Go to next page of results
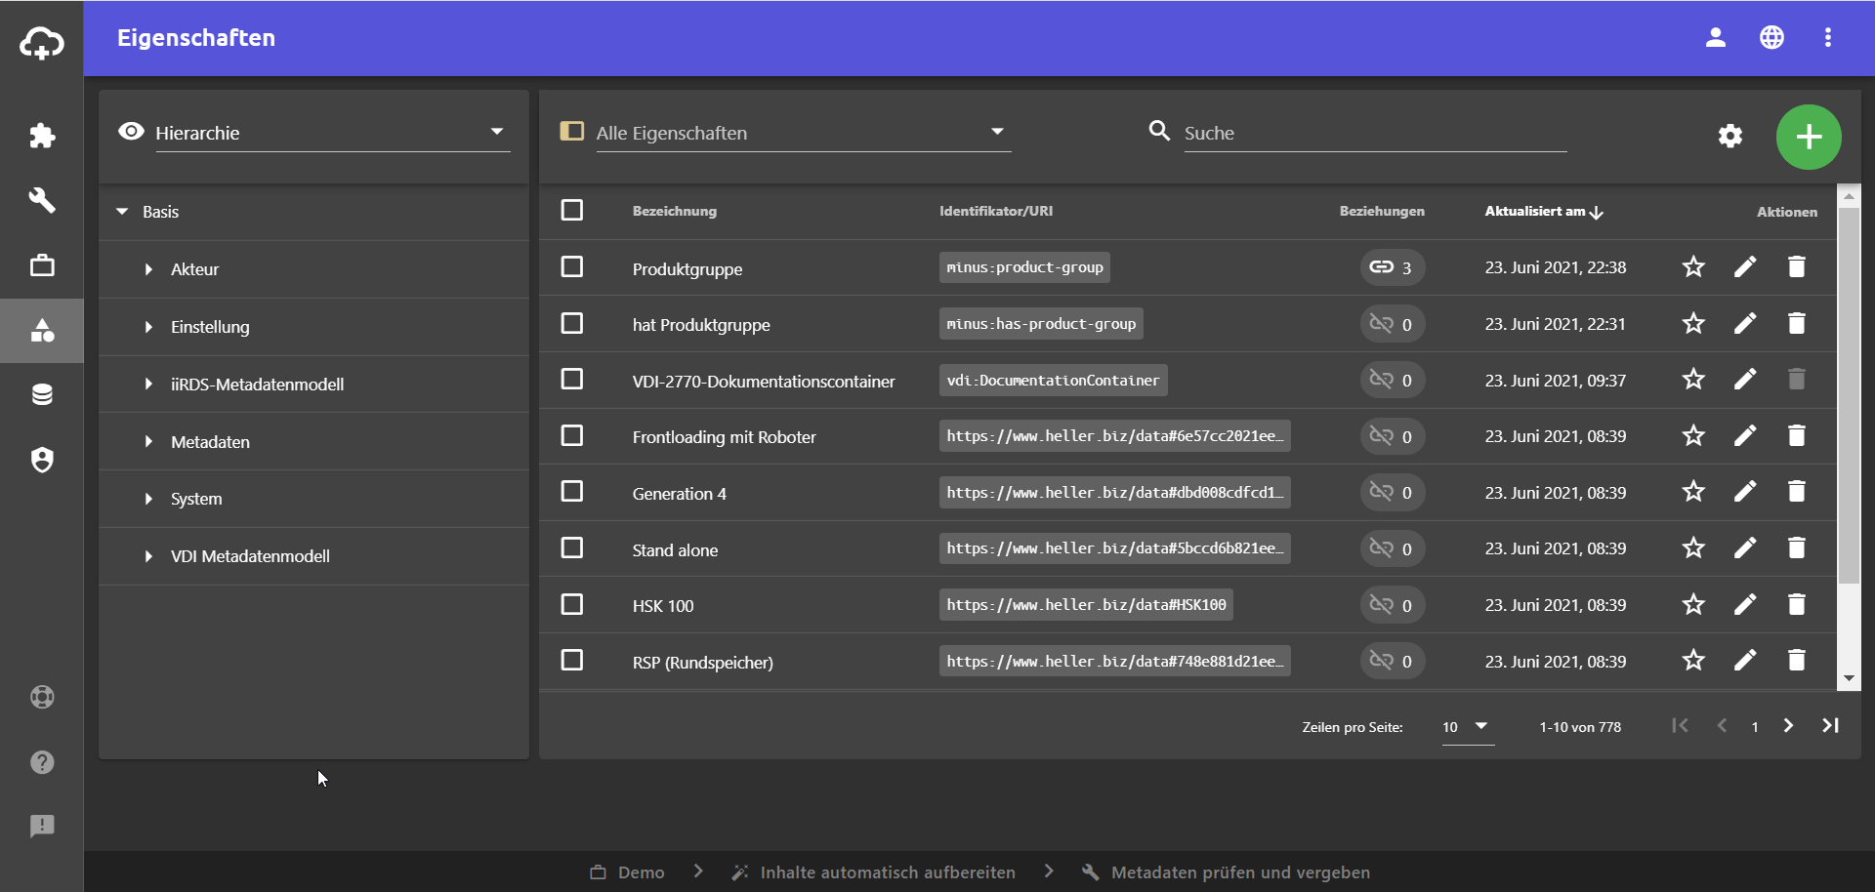The height and width of the screenshot is (892, 1875). [1788, 726]
